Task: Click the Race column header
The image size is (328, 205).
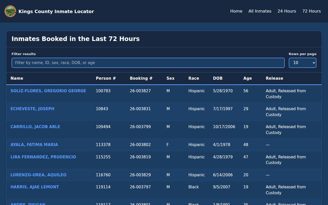Action: point(194,78)
